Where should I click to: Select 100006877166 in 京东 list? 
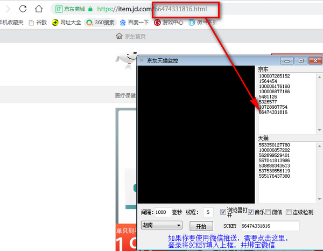[x=275, y=92]
